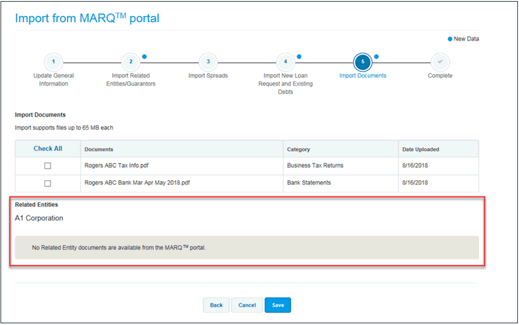Image resolution: width=519 pixels, height=325 pixels.
Task: Click the Related Entities heading
Action: click(36, 205)
